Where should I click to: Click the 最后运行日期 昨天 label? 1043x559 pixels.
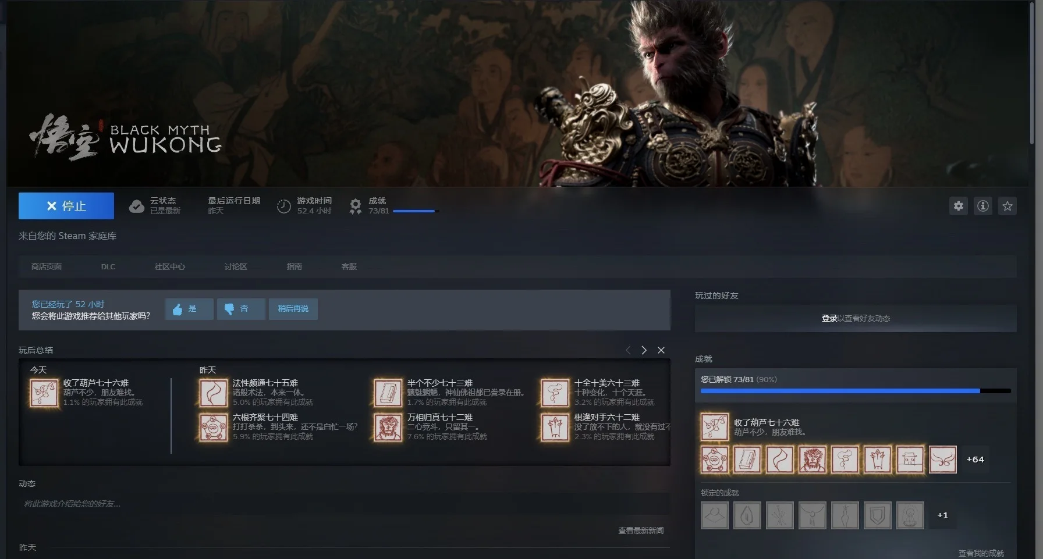(234, 205)
